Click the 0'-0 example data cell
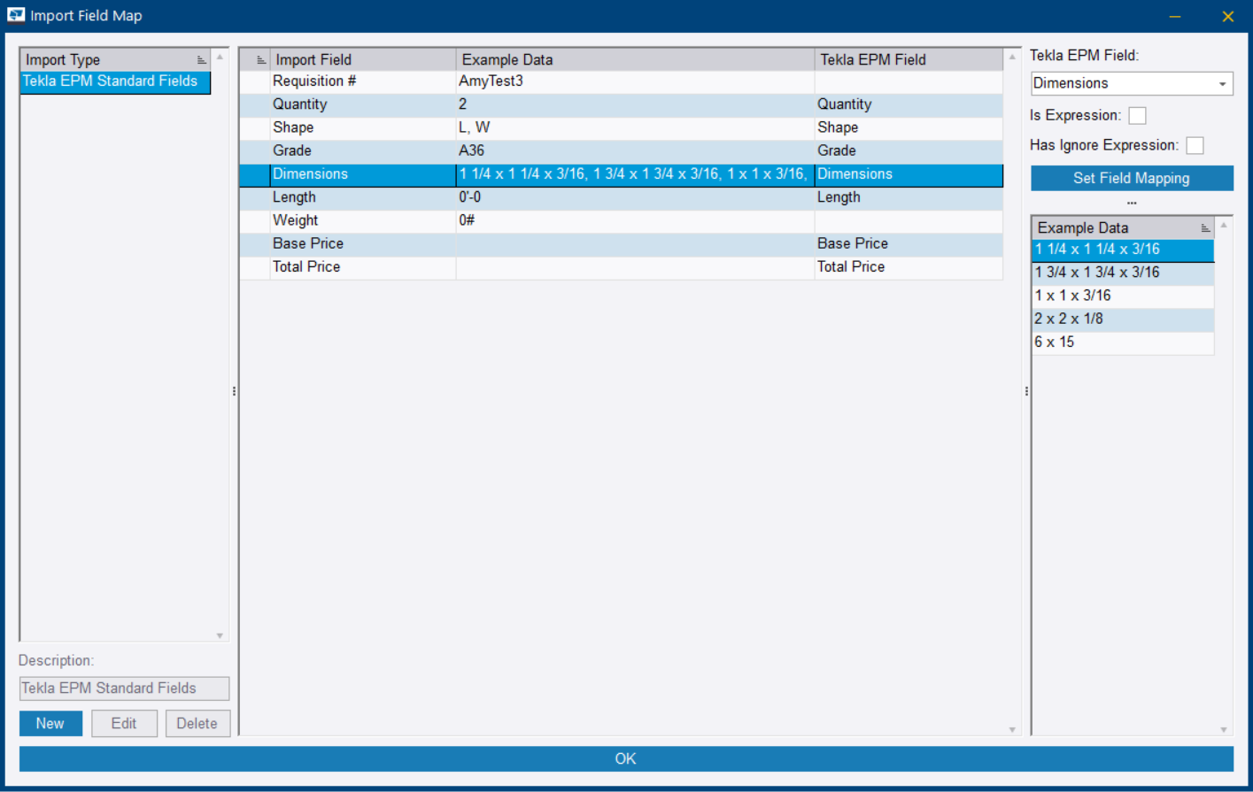This screenshot has width=1253, height=792. (x=635, y=197)
